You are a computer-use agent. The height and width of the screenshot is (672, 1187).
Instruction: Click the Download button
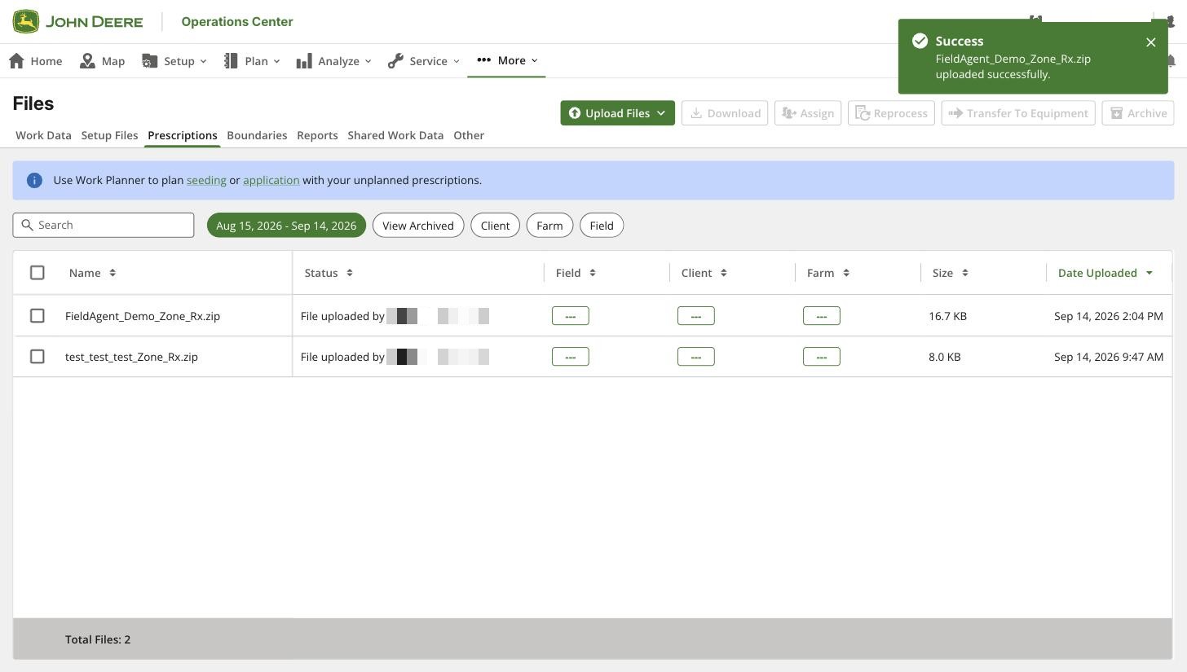click(725, 113)
